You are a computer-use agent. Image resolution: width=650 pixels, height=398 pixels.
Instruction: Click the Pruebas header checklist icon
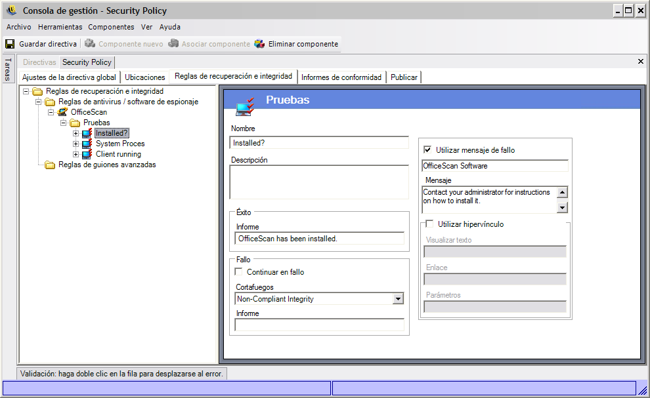245,107
